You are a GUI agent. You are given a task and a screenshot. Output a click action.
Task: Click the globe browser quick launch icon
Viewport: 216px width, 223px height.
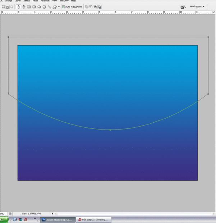click(x=20, y=220)
